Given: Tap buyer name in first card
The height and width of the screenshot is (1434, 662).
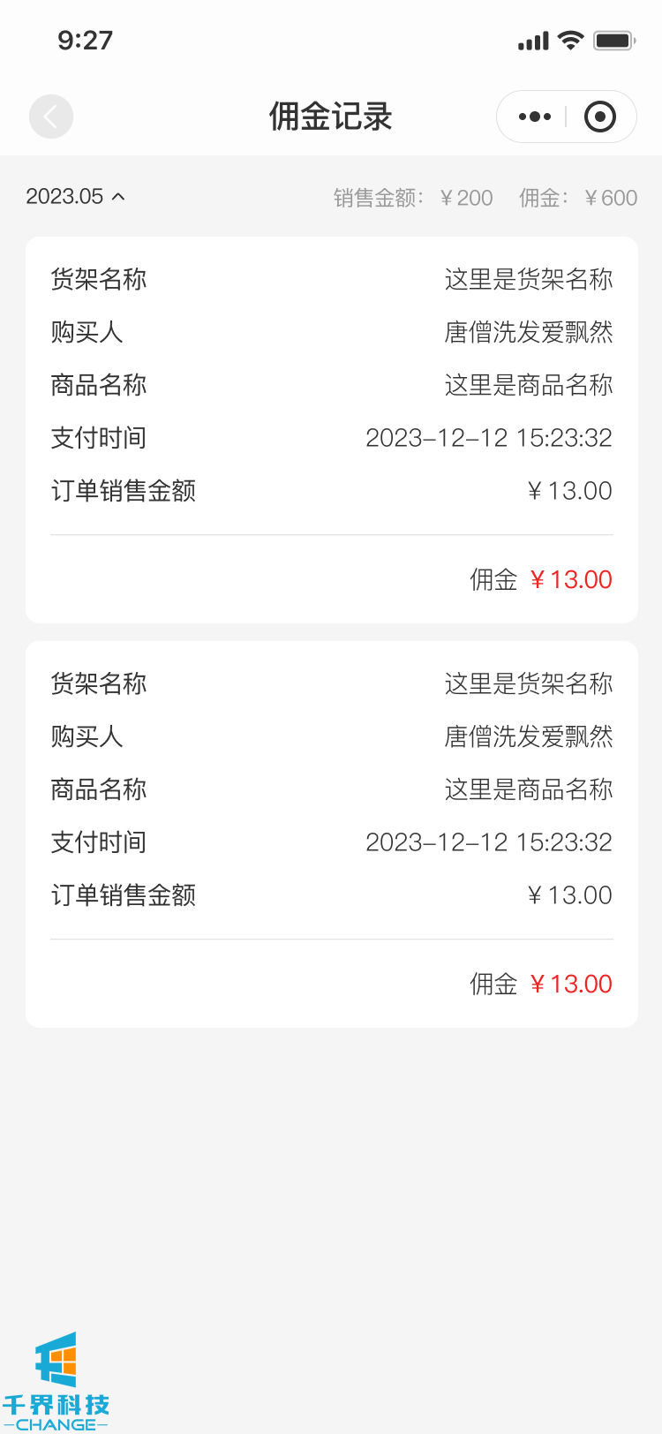Looking at the screenshot, I should pyautogui.click(x=529, y=332).
